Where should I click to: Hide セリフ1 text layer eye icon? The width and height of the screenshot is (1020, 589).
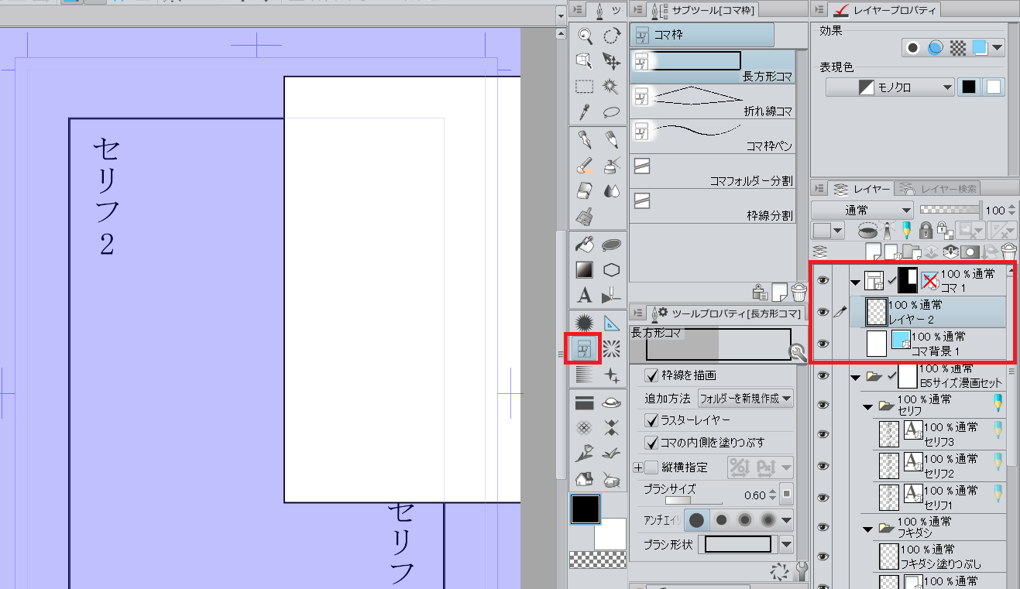click(x=823, y=497)
